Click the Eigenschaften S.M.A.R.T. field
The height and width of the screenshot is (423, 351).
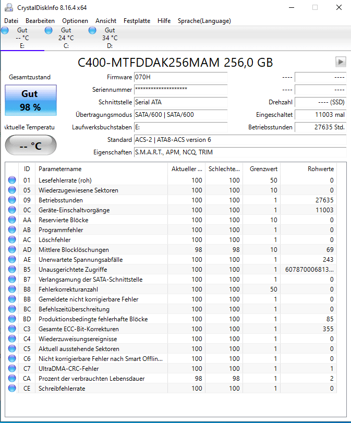[x=240, y=152]
